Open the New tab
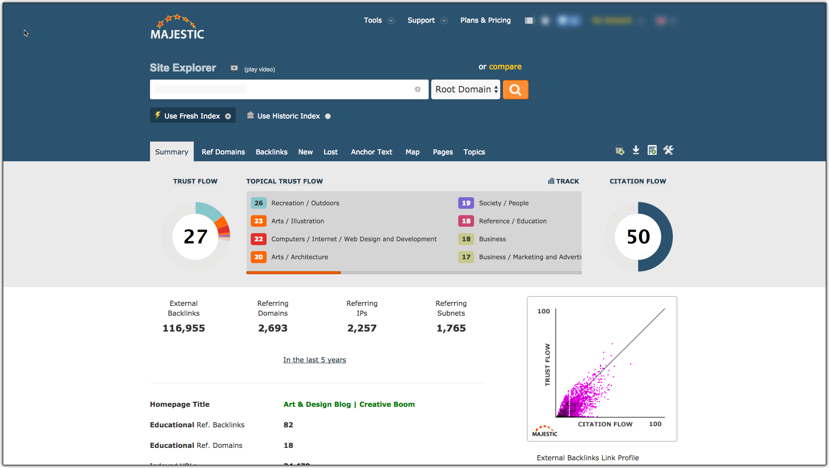This screenshot has height=468, width=829. [306, 152]
